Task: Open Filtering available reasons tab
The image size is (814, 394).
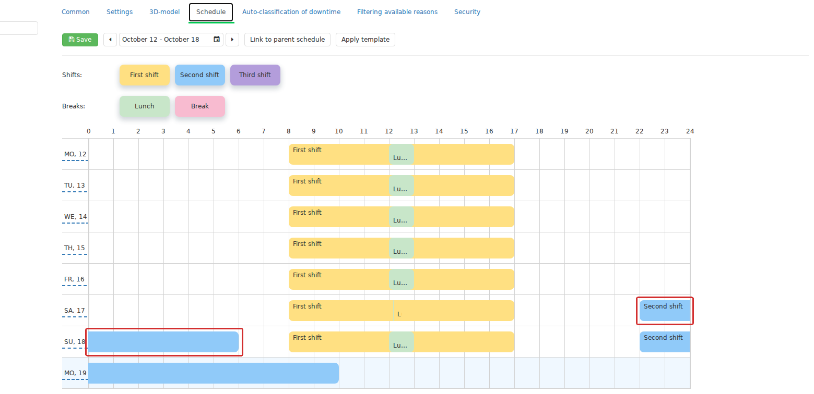Action: pyautogui.click(x=397, y=12)
